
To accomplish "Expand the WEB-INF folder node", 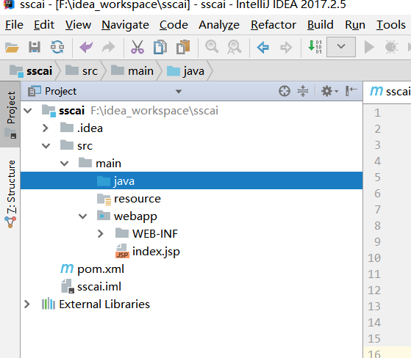I will [101, 233].
